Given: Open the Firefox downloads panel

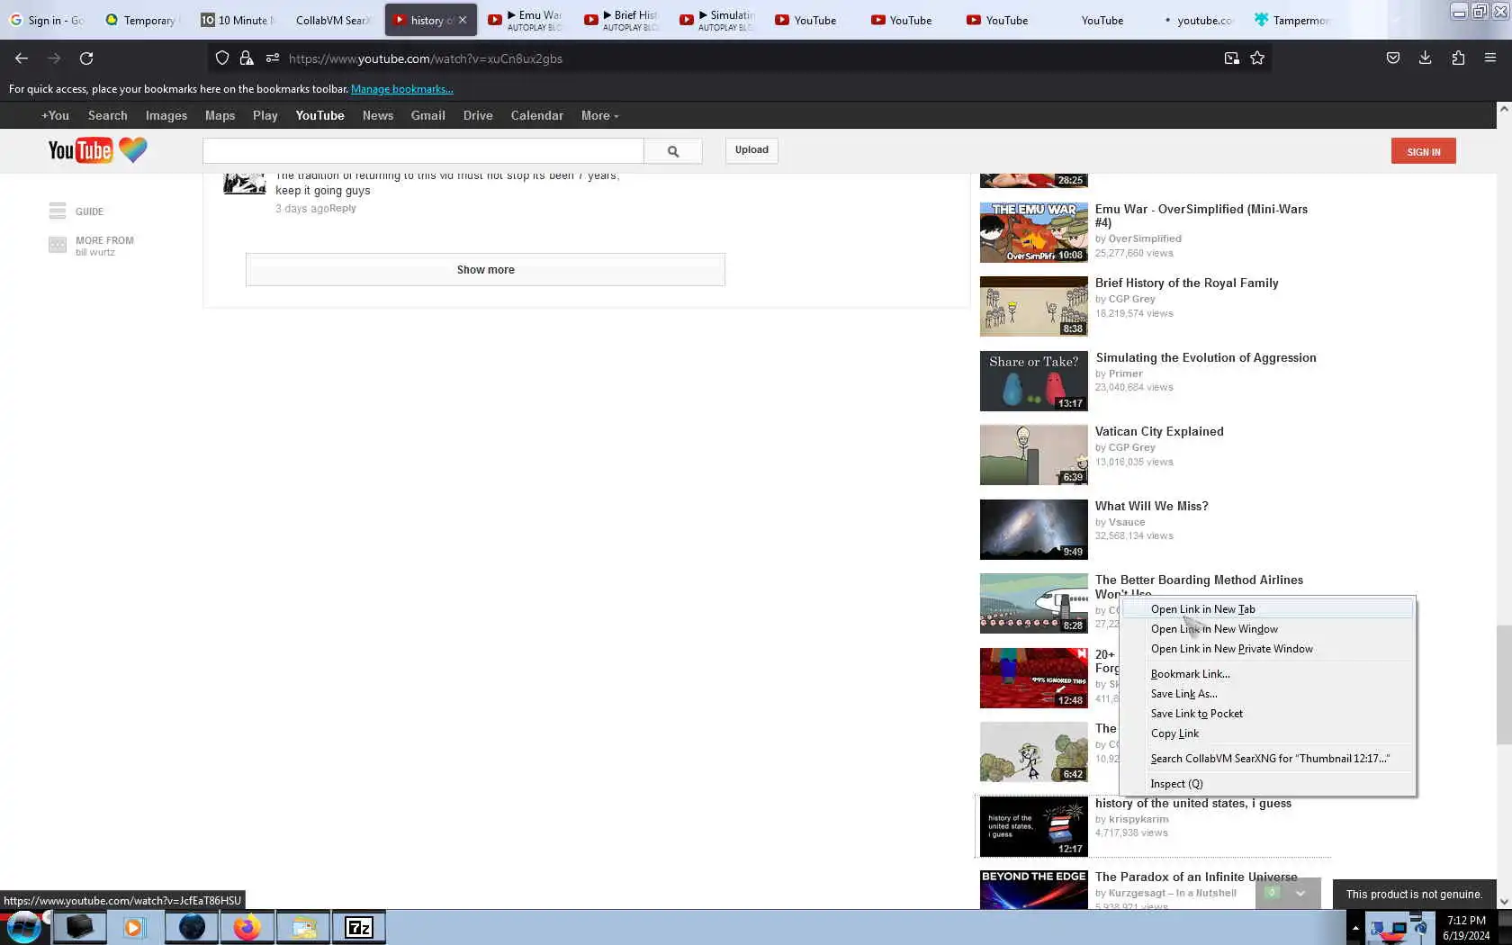Looking at the screenshot, I should (x=1426, y=58).
